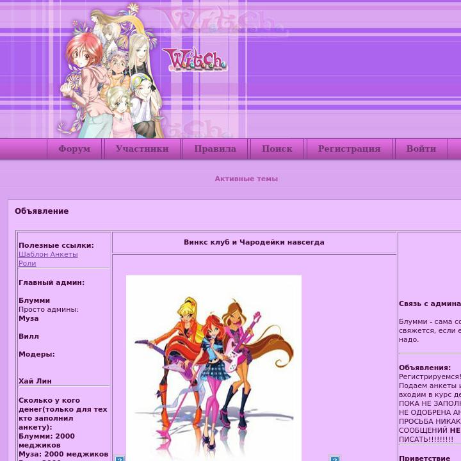
Task: Click the name Блумми under Главный админ
Action: pyautogui.click(x=34, y=300)
